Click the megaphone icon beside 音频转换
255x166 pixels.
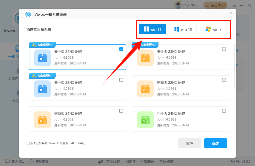pyautogui.click(x=101, y=161)
